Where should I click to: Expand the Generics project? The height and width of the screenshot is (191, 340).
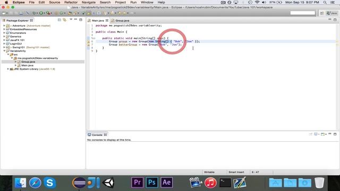(4, 37)
